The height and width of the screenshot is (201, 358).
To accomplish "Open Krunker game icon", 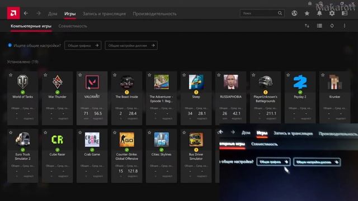I will point(335,82).
